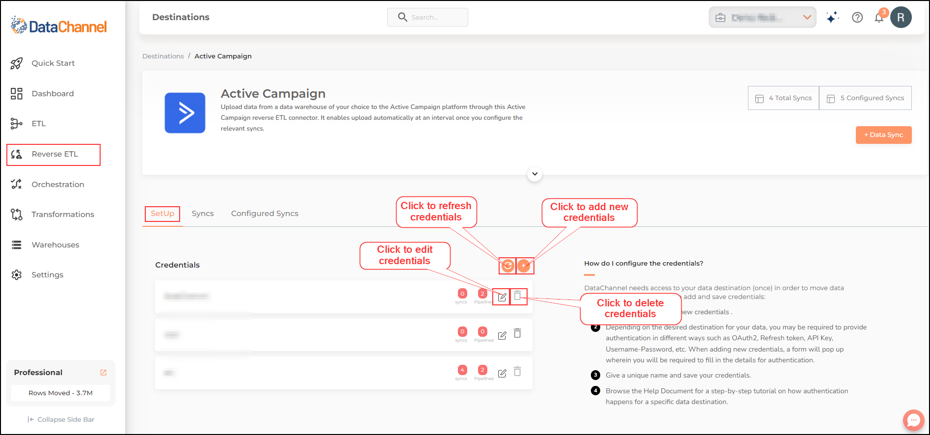
Task: Open Settings page
Action: coord(48,275)
